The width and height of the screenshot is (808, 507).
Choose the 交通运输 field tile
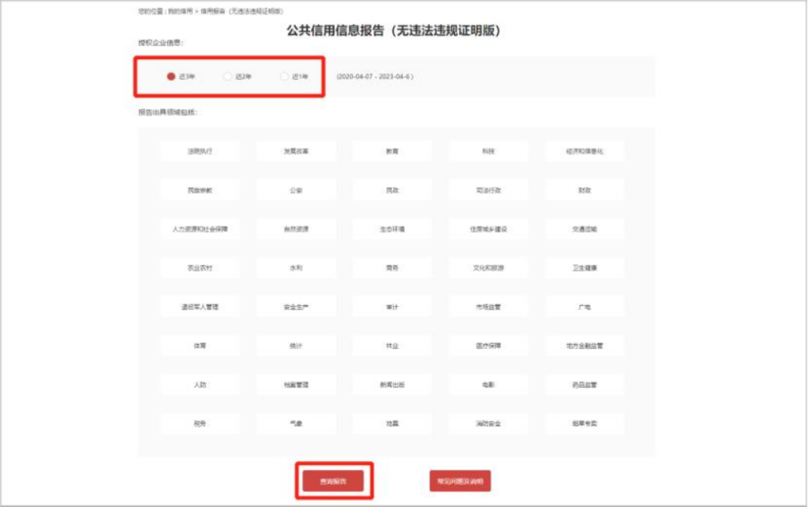pos(584,229)
